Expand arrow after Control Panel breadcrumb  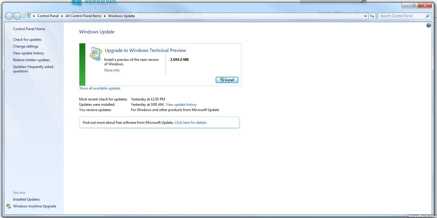(62, 16)
